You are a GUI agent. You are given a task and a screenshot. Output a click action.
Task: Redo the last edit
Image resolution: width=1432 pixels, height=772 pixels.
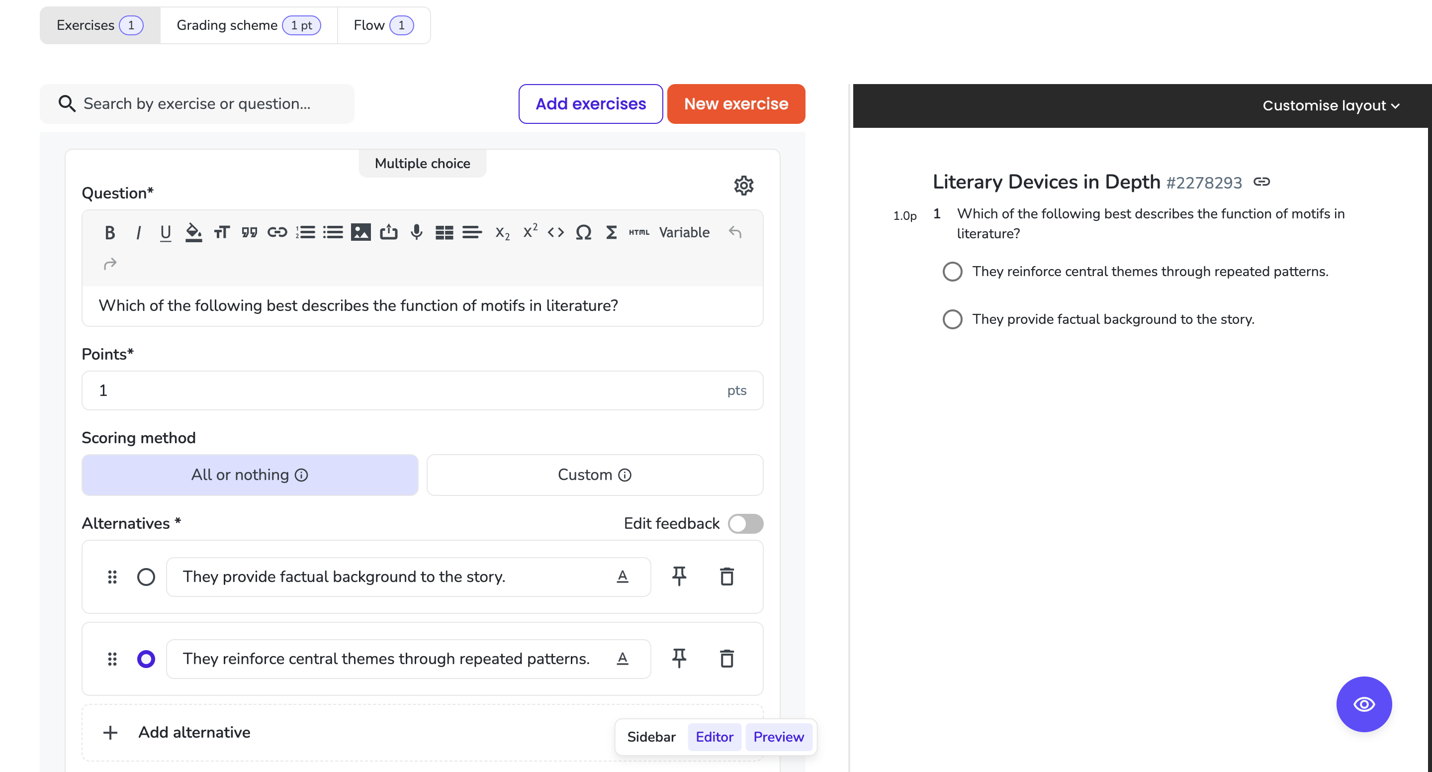click(x=110, y=264)
